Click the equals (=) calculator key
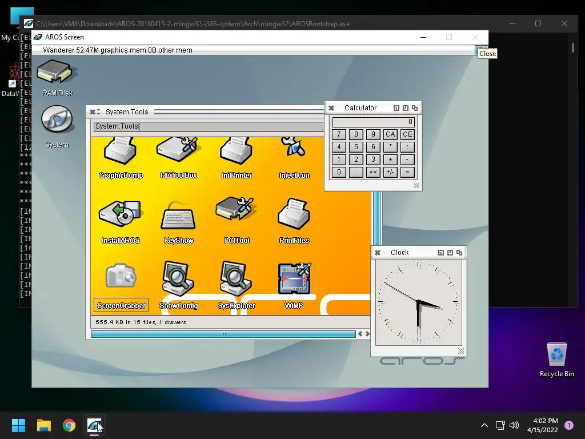Viewport: 585px width, 439px height. click(x=407, y=172)
